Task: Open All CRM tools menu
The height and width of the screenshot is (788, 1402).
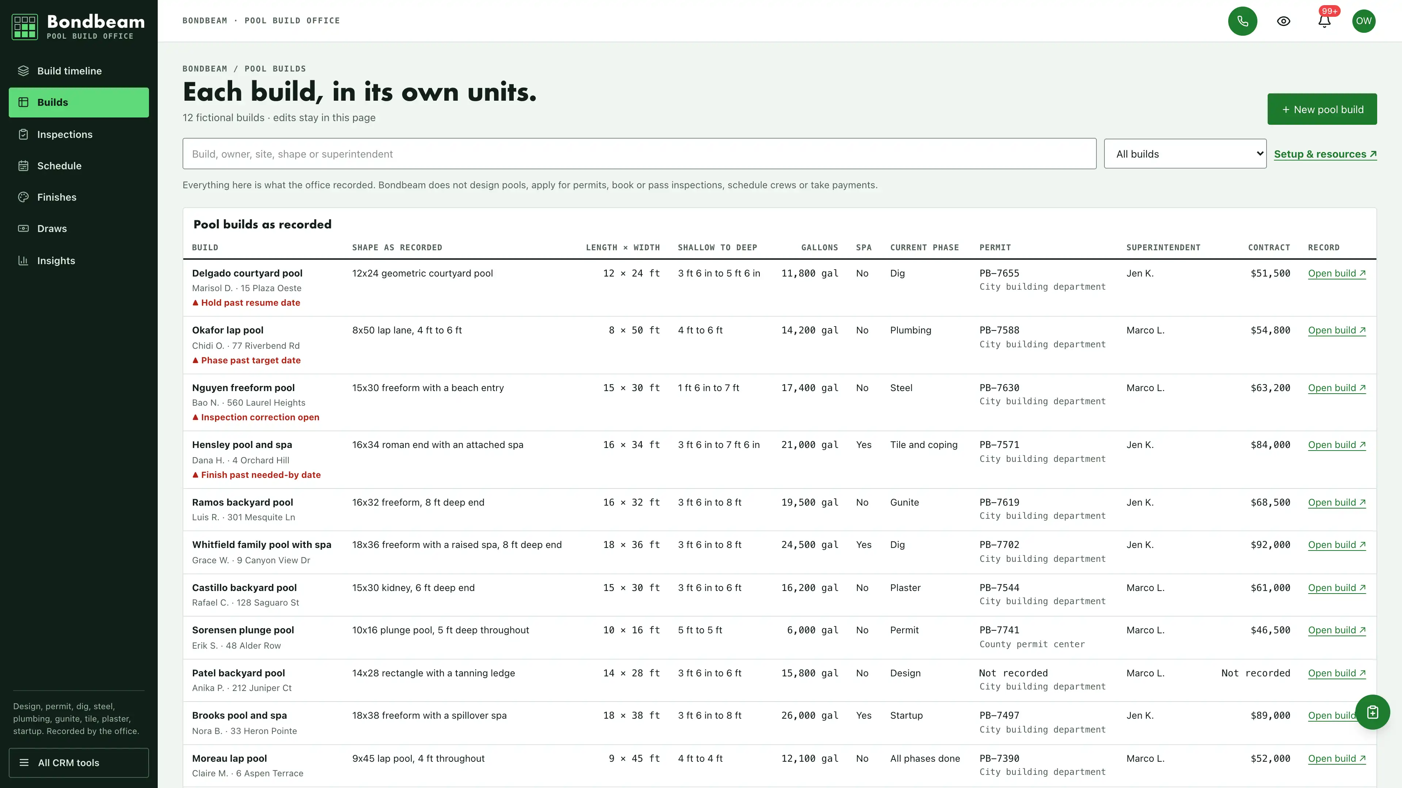Action: [x=78, y=762]
